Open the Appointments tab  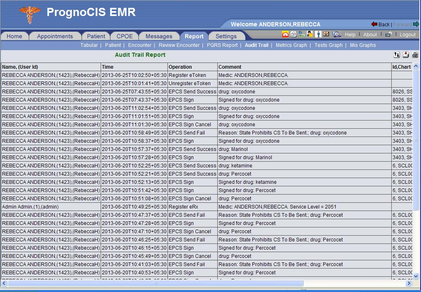pyautogui.click(x=55, y=36)
